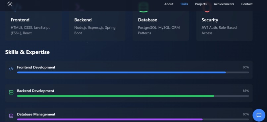267x122 pixels.
Task: Toggle the light/dark theme sun icon
Action: 10,4
